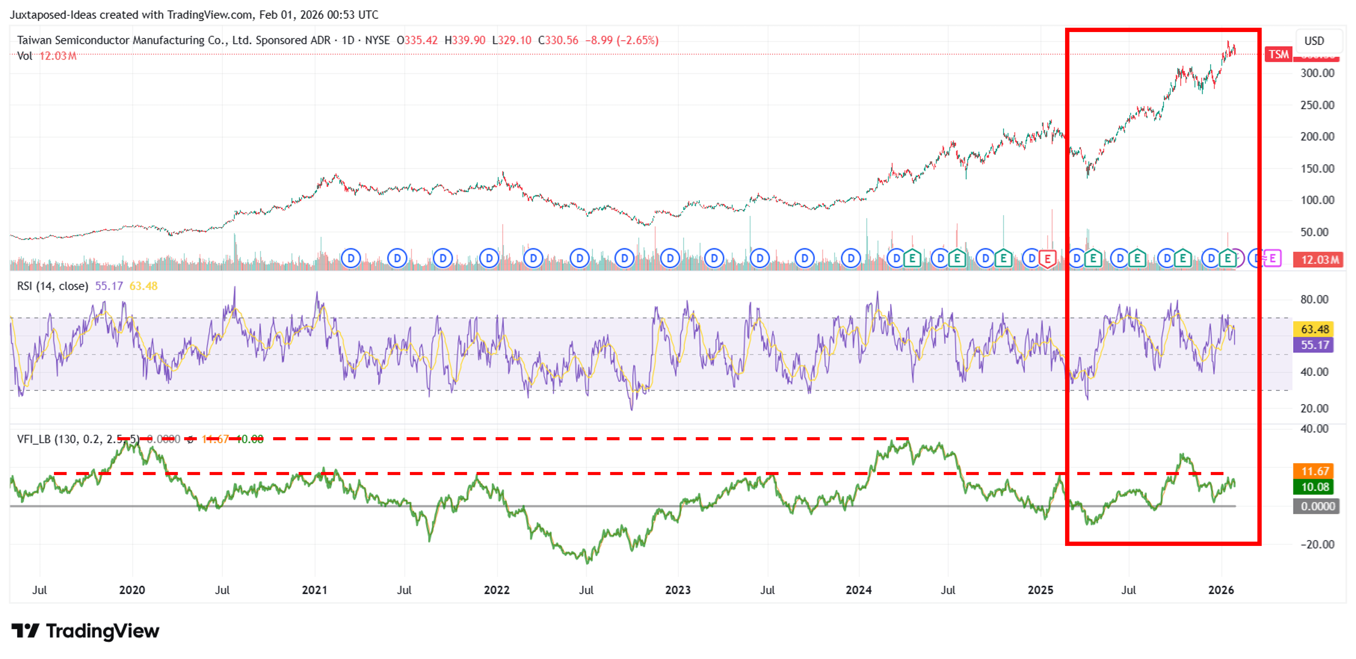Click the green 10.08 VFI value label
Viewport: 1356px width, 659px height.
pos(1314,487)
